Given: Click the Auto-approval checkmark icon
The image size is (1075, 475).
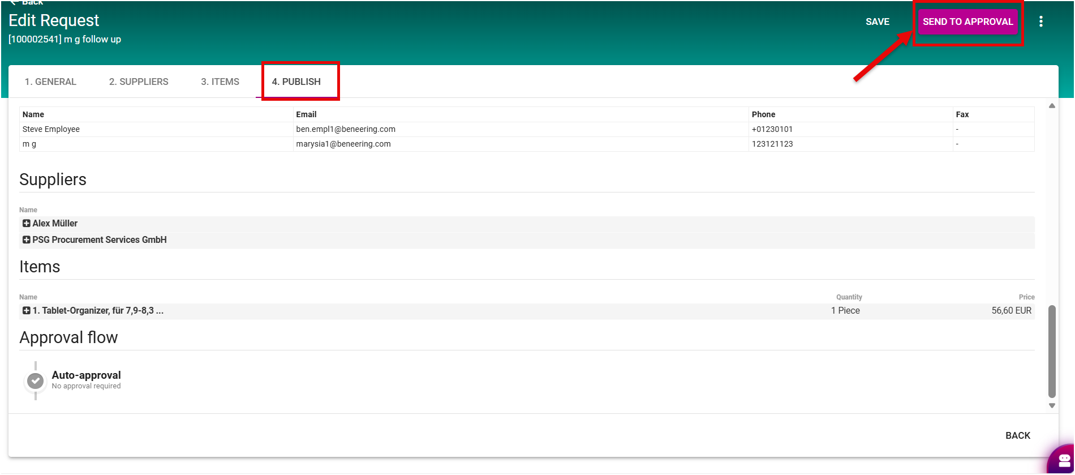Looking at the screenshot, I should [36, 381].
